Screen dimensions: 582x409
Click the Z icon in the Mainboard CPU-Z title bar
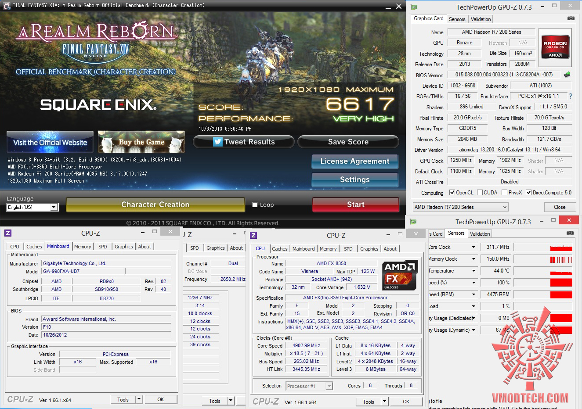coord(8,233)
